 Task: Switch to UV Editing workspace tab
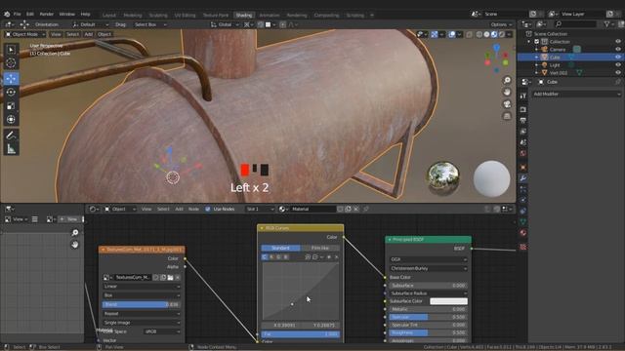(185, 16)
